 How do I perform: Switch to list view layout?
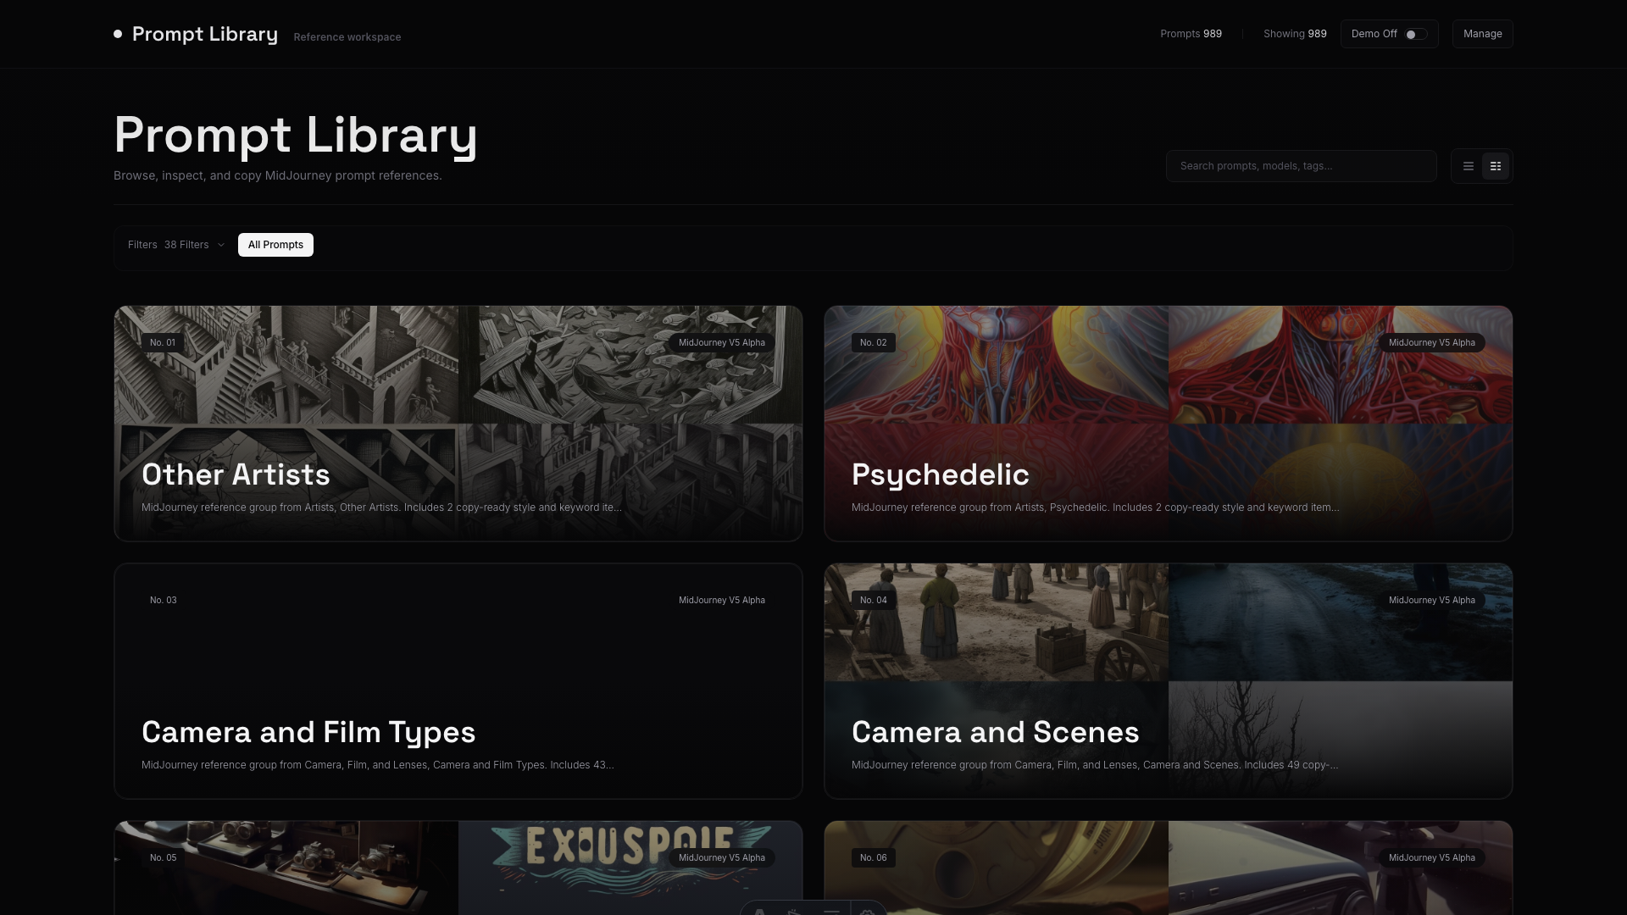pyautogui.click(x=1469, y=166)
